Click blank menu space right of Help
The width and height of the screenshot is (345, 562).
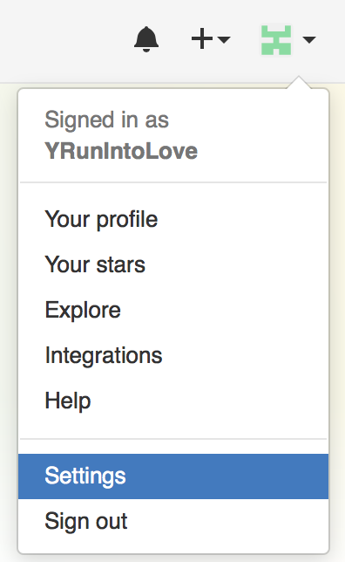(214, 401)
